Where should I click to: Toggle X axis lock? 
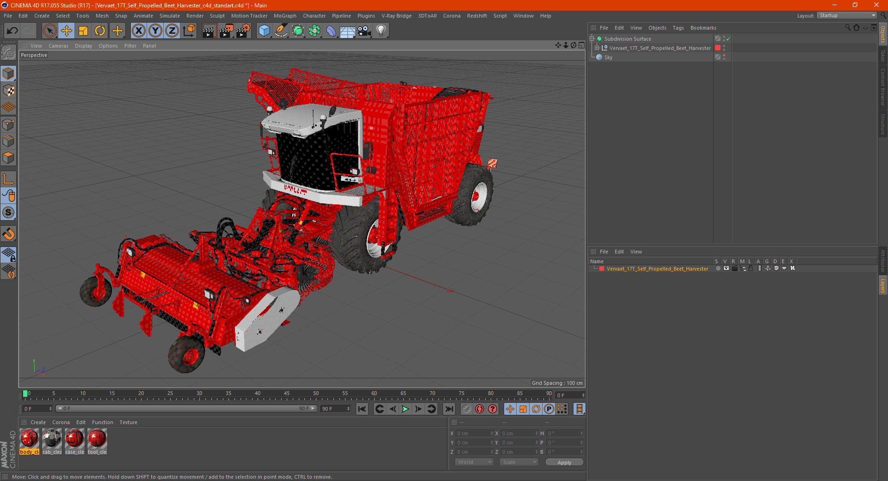click(138, 31)
